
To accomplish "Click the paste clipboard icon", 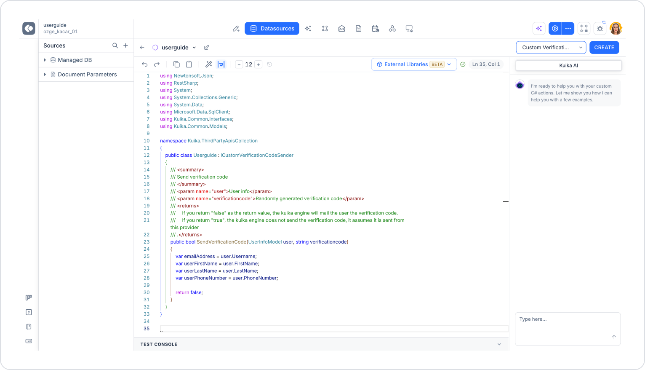I will tap(189, 64).
